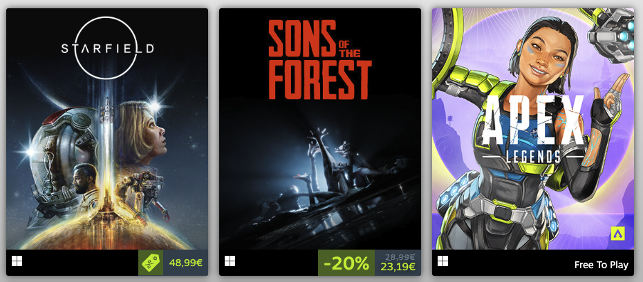This screenshot has height=282, width=643.
Task: Click the green discount tag icon on Starfield
Action: point(151,263)
